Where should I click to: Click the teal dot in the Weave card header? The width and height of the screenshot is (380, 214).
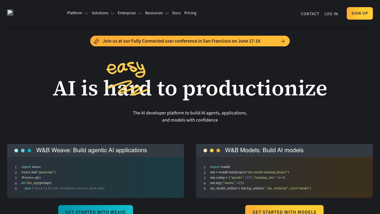(29, 151)
